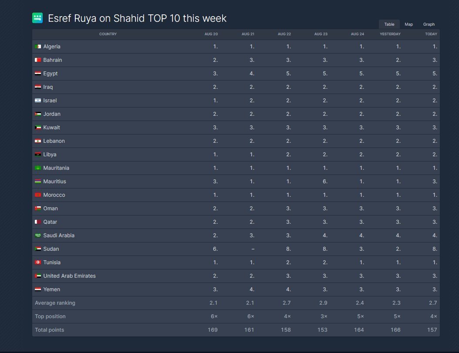Image resolution: width=459 pixels, height=353 pixels.
Task: Click the Bahrain flag icon
Action: 38,60
